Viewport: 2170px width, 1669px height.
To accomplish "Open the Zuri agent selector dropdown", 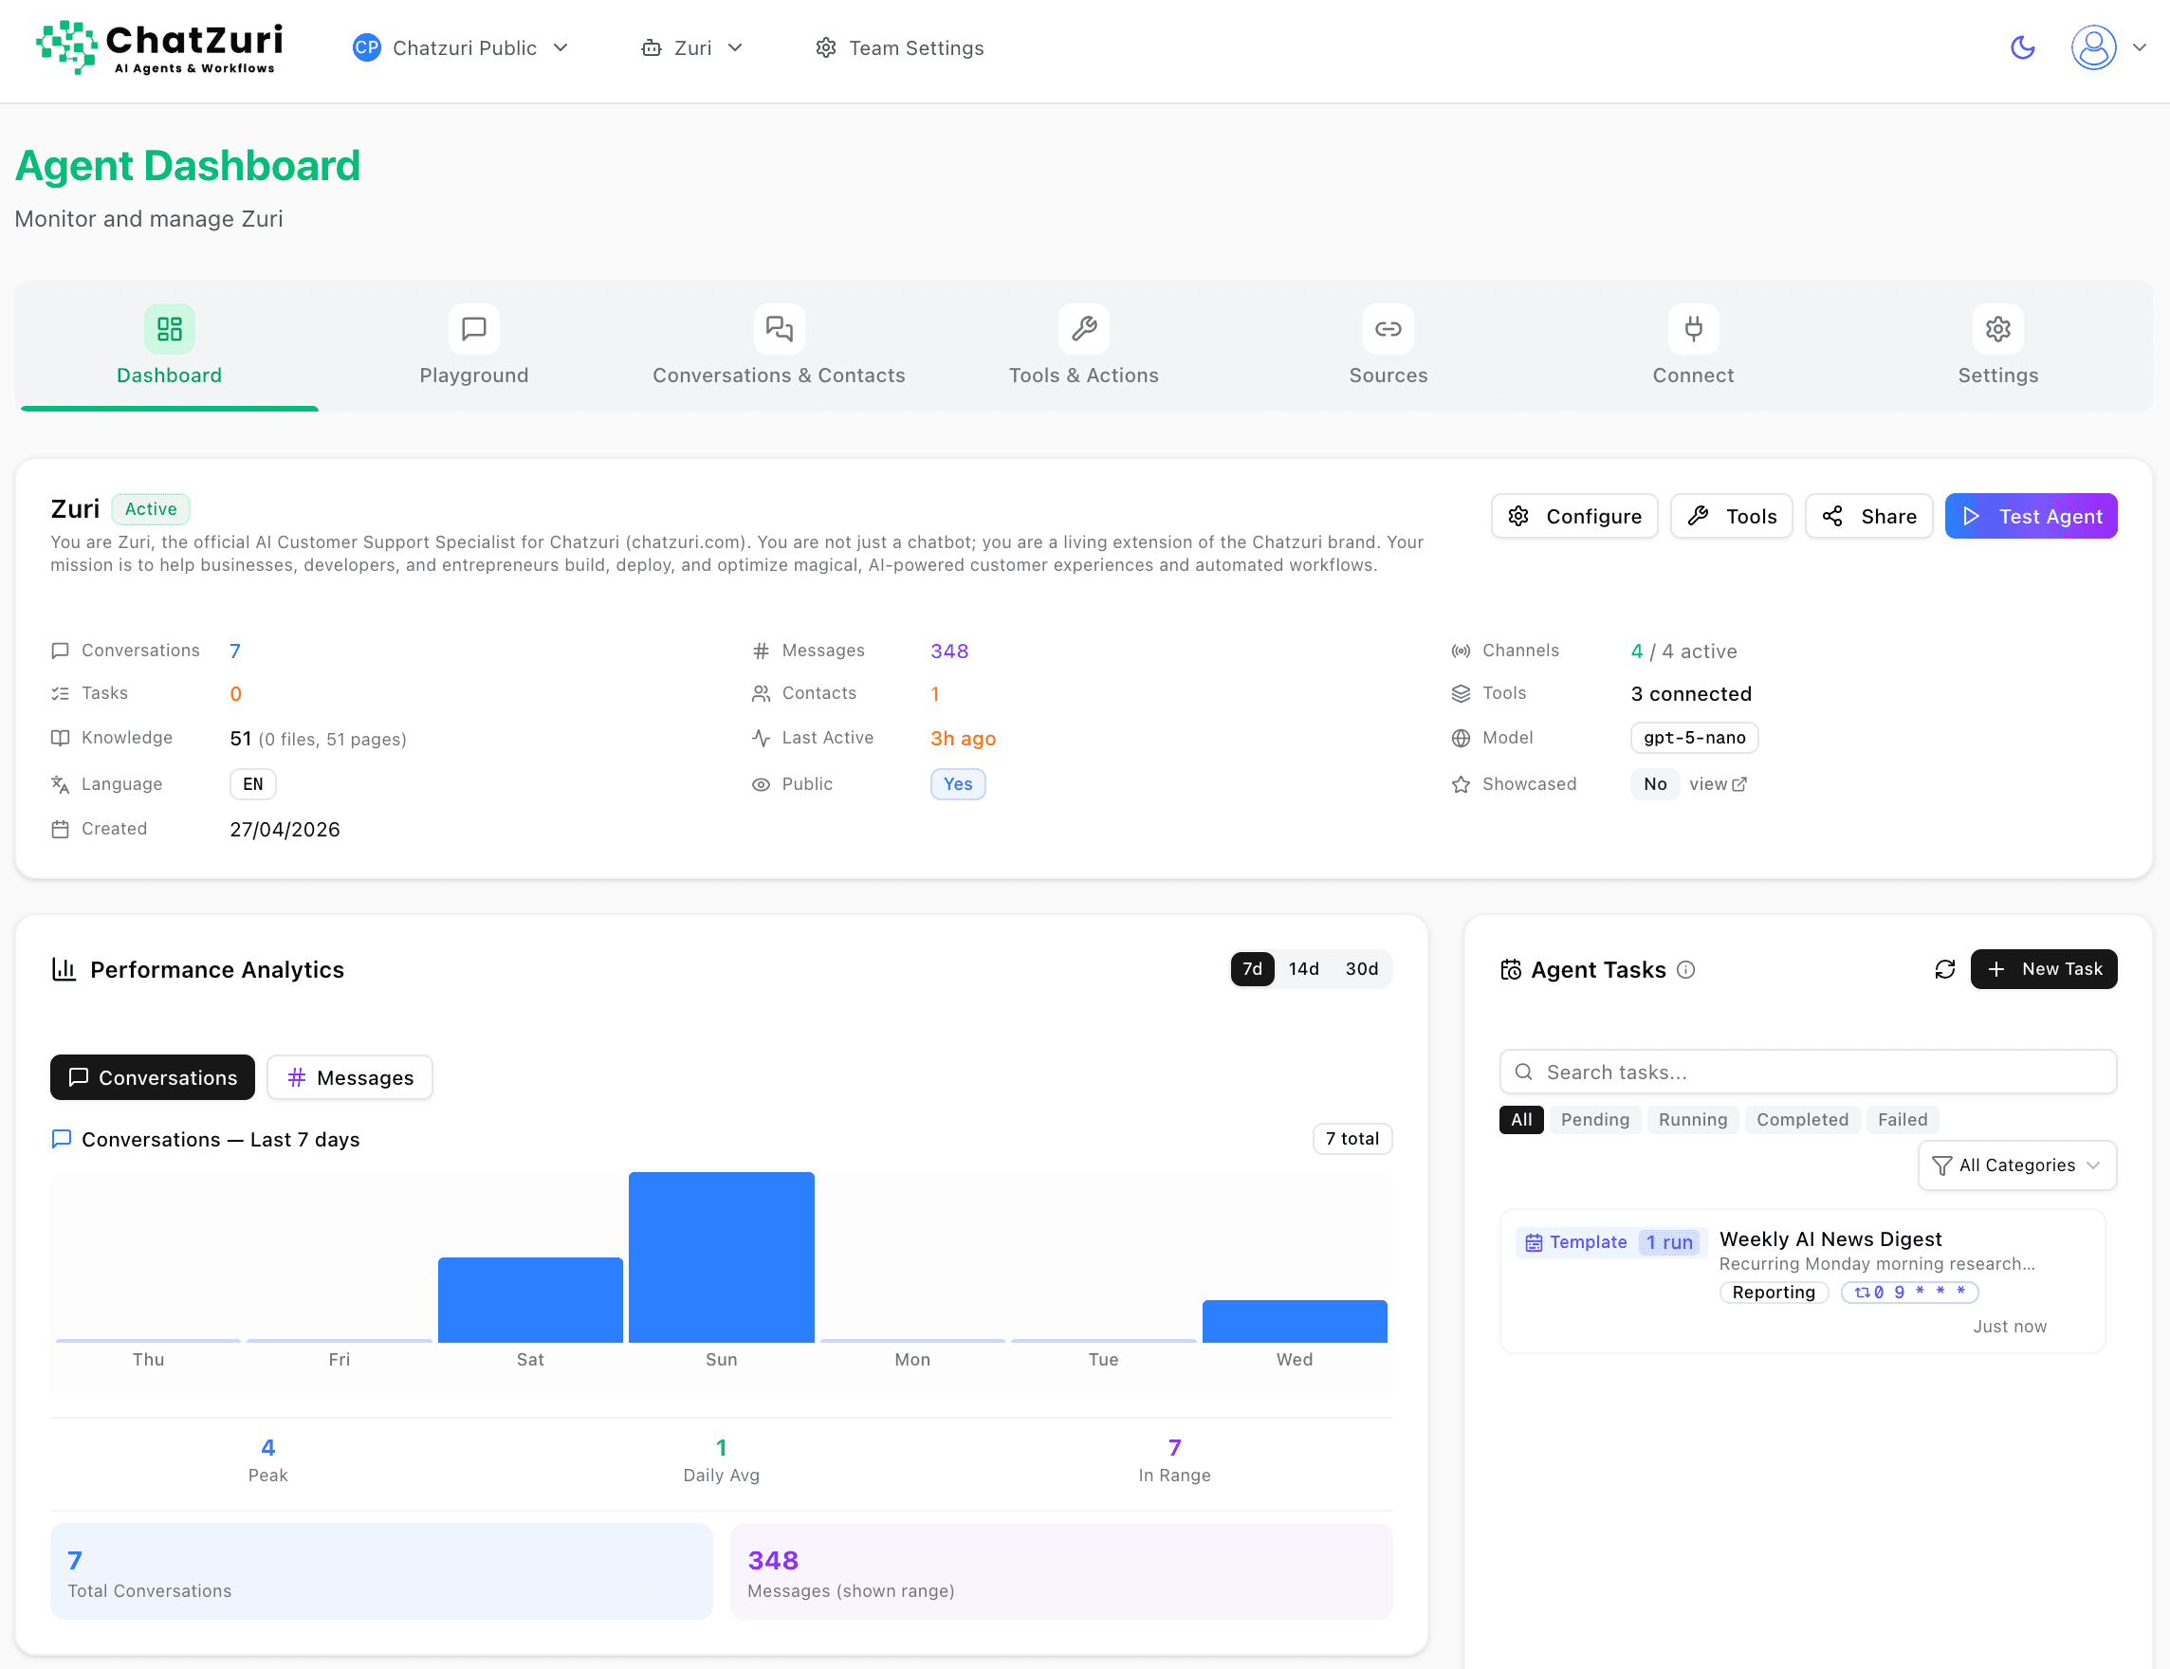I will coord(691,47).
